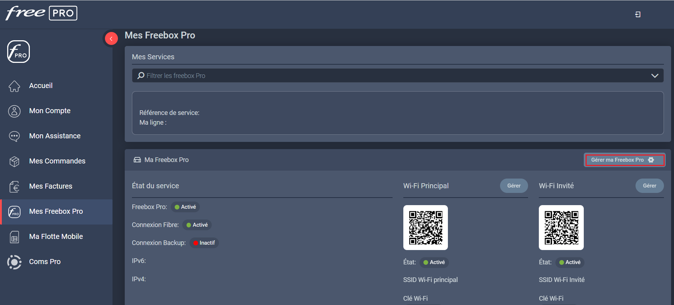Click Wi-Fi Principal État Activé badge

(434, 262)
